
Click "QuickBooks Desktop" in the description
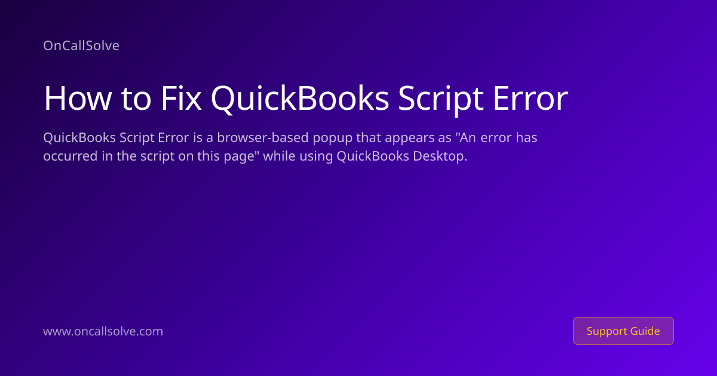coord(400,157)
